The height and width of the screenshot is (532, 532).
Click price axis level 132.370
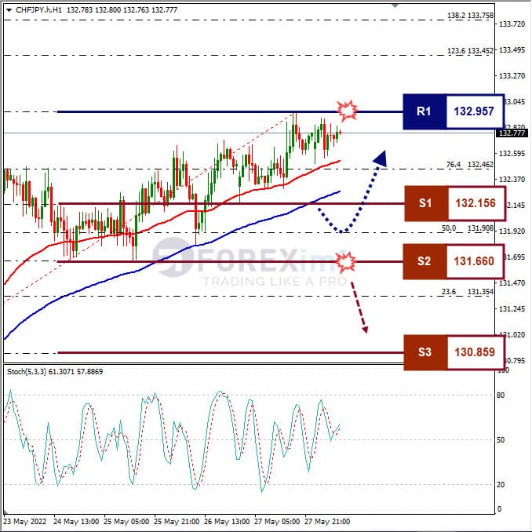click(512, 179)
